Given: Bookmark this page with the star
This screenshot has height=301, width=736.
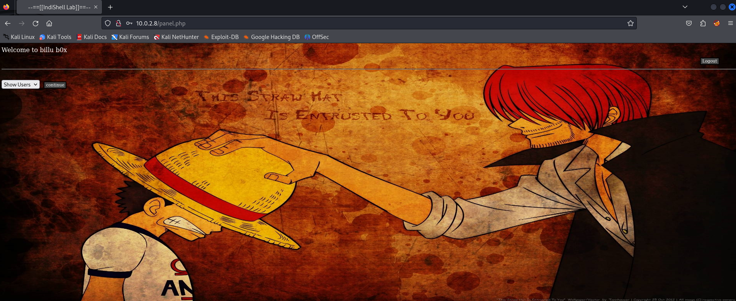Looking at the screenshot, I should 631,23.
